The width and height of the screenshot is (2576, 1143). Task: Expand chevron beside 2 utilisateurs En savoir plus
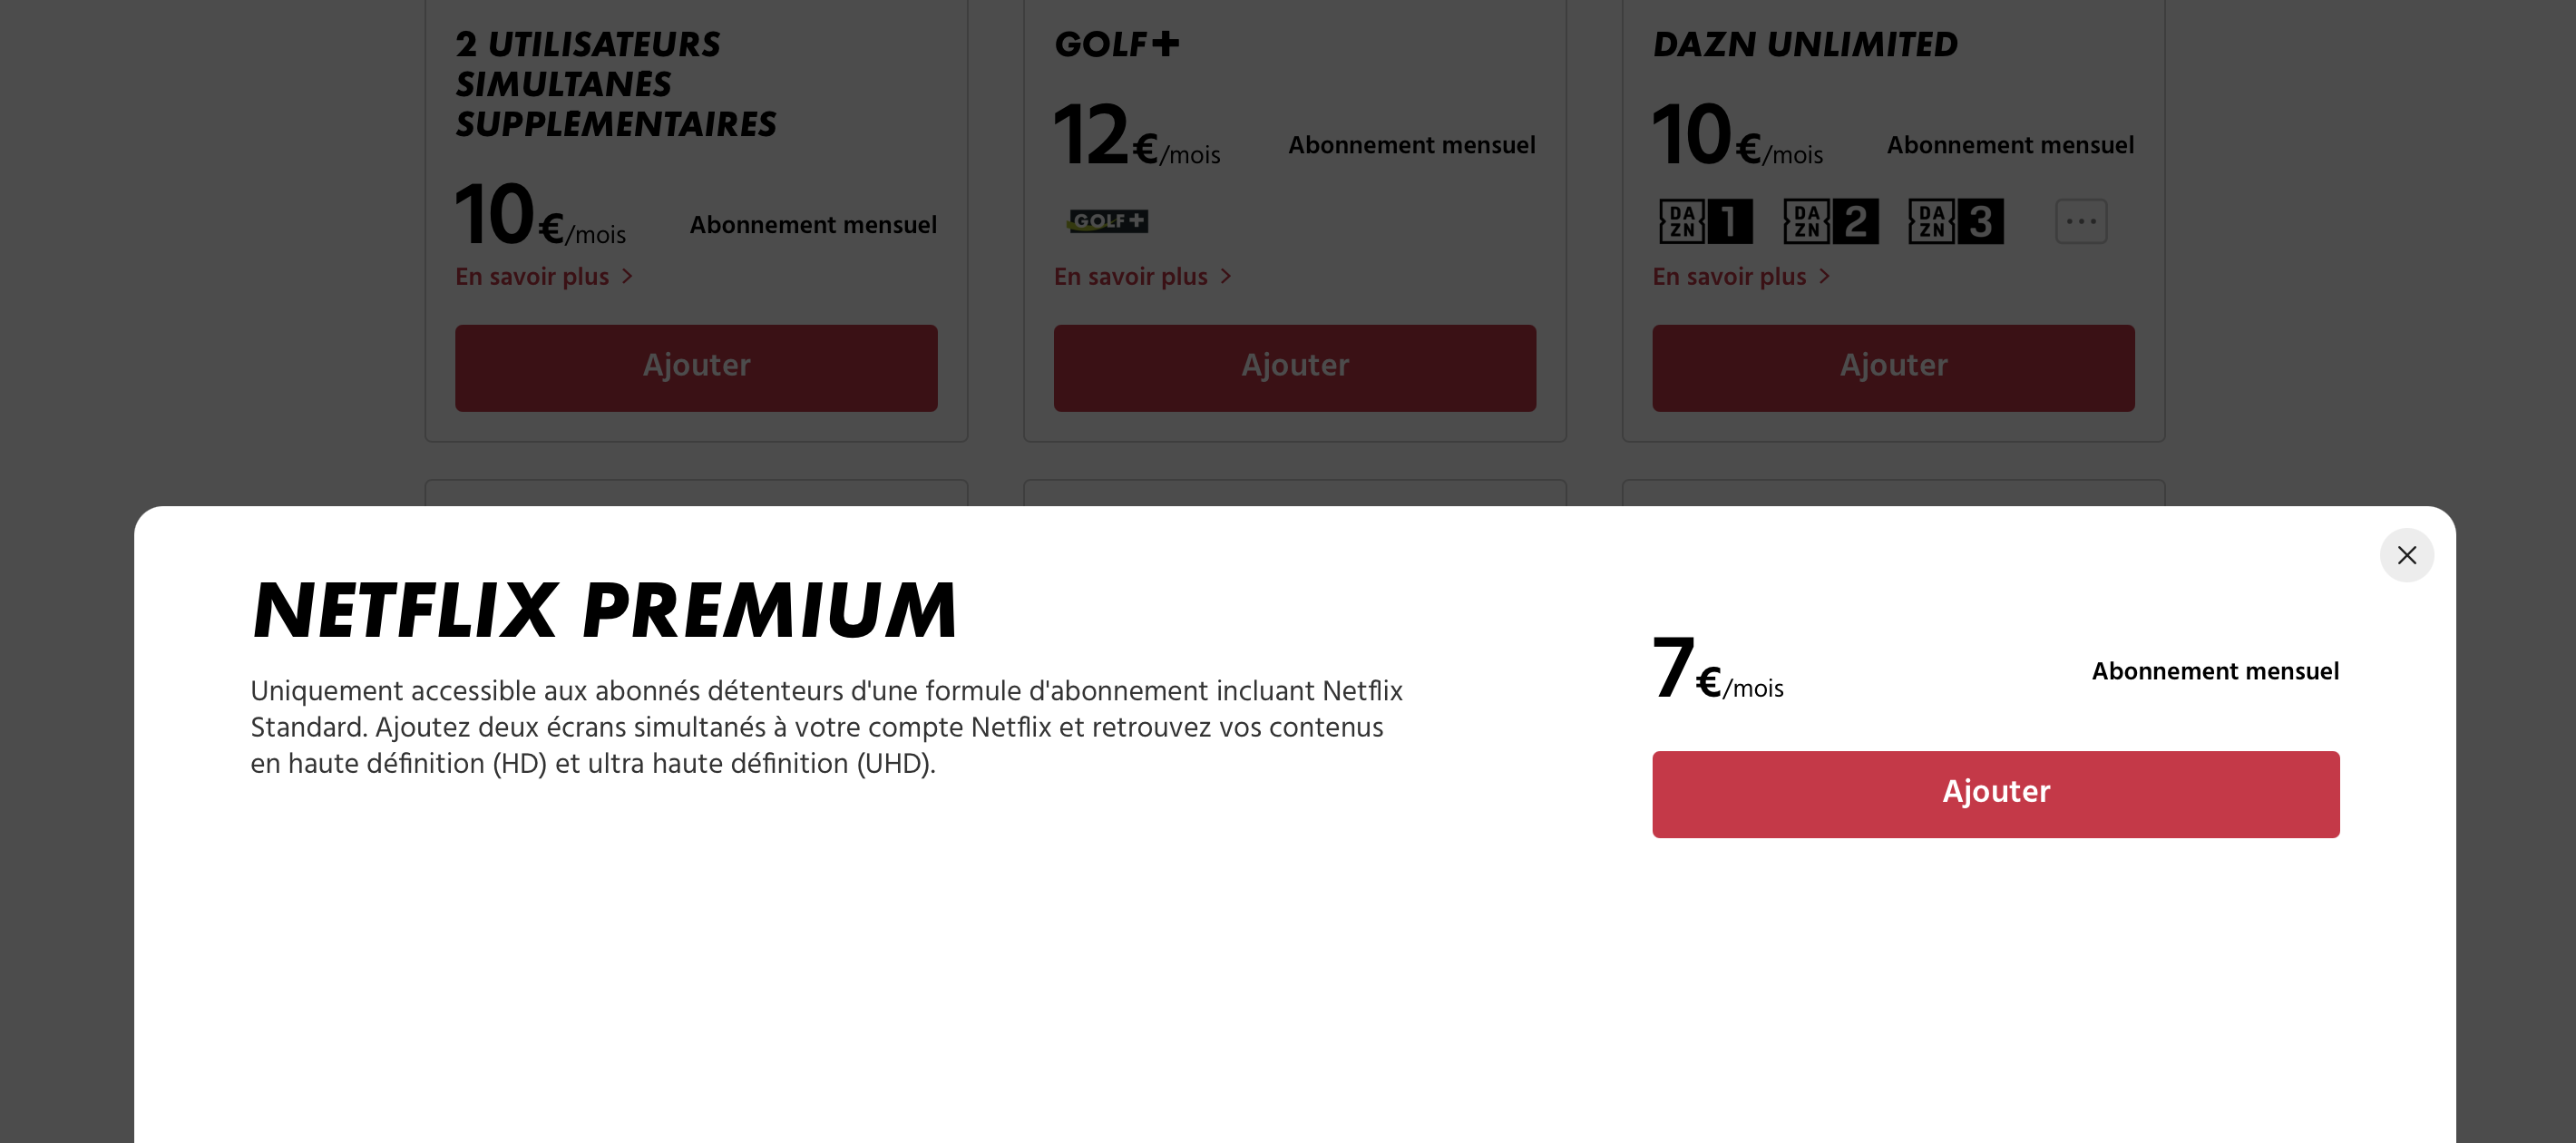coord(627,276)
